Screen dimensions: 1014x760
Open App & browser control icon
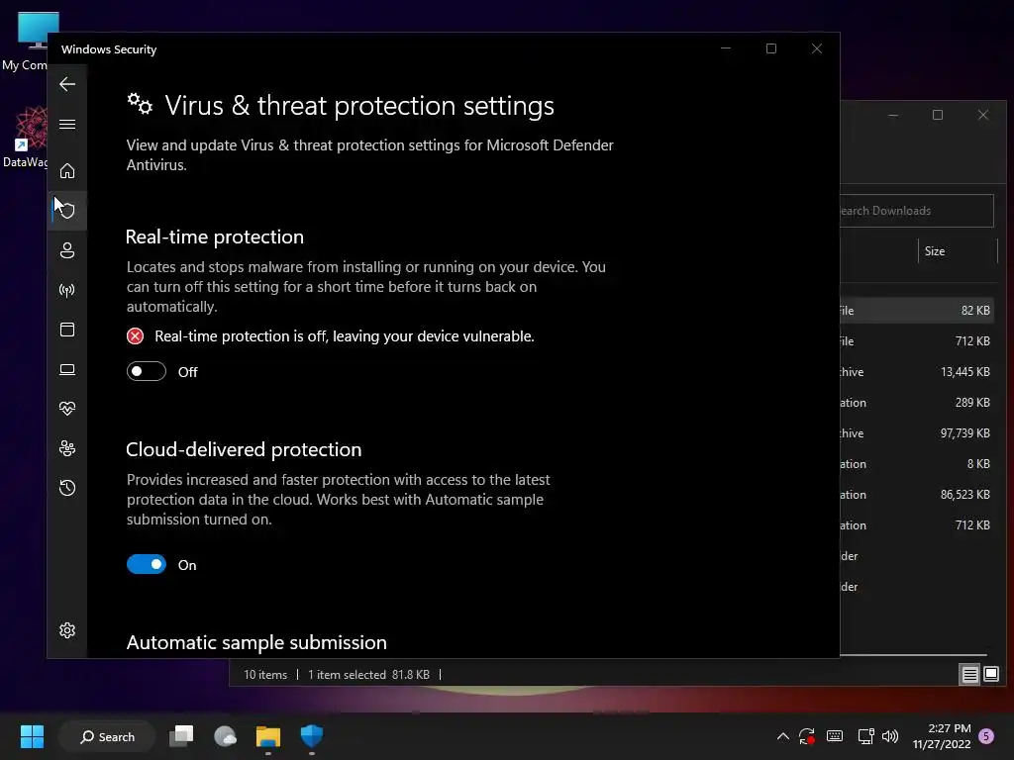click(x=67, y=330)
